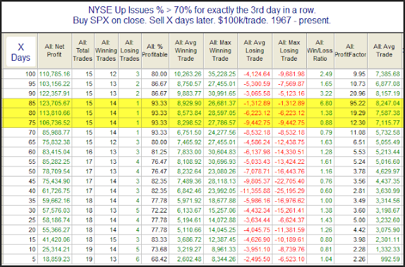Click All: Avg Winning Trade header
Image resolution: width=405 pixels, height=267 pixels.
click(185, 51)
